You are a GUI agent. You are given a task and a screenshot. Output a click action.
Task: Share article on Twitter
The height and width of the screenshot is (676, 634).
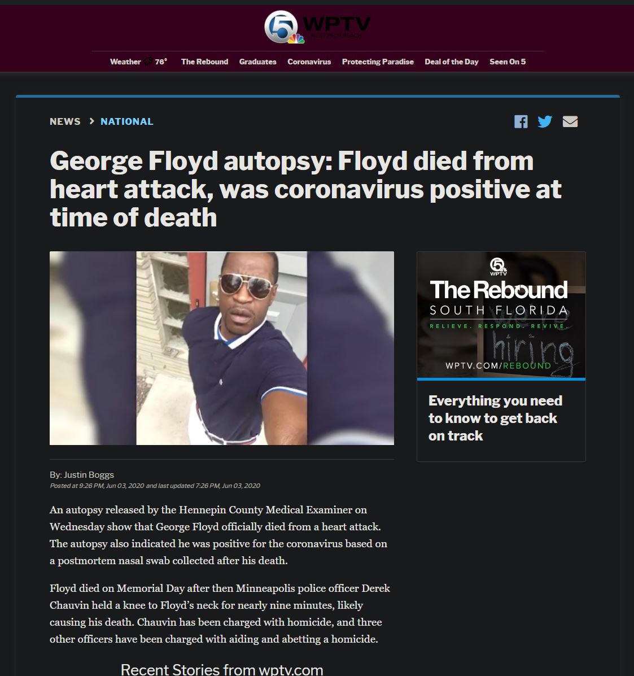[545, 121]
